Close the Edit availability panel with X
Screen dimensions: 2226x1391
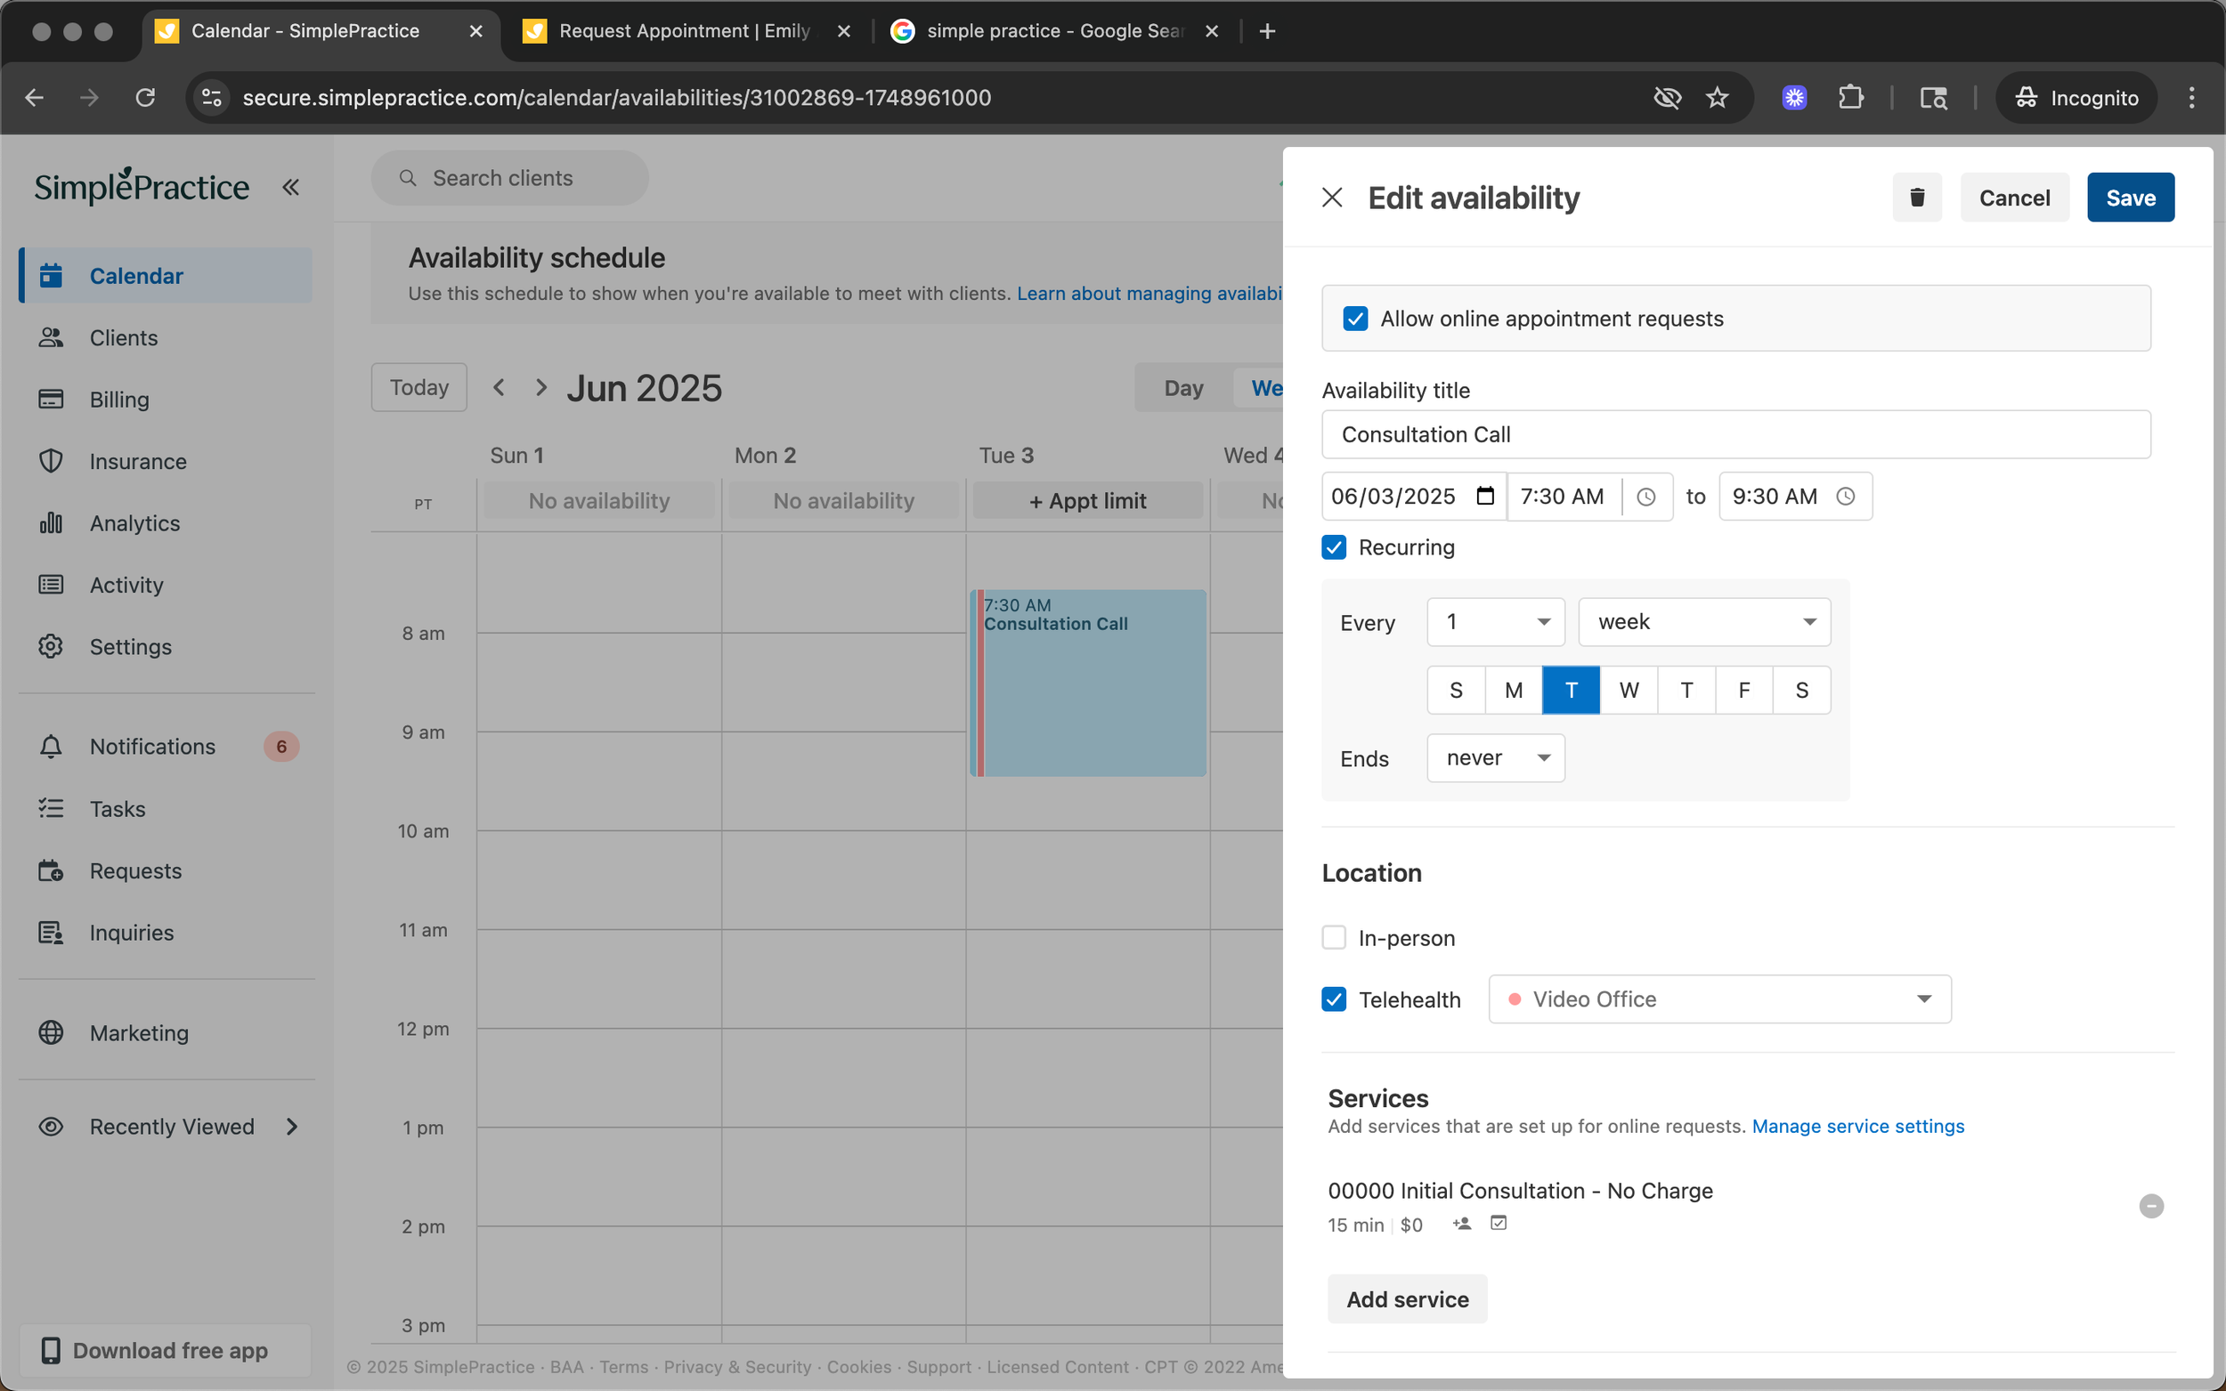pyautogui.click(x=1331, y=197)
